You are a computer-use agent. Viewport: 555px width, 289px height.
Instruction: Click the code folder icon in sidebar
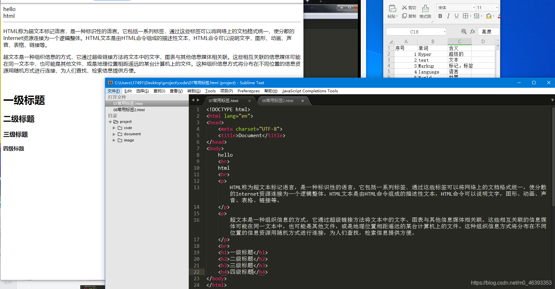pos(120,128)
